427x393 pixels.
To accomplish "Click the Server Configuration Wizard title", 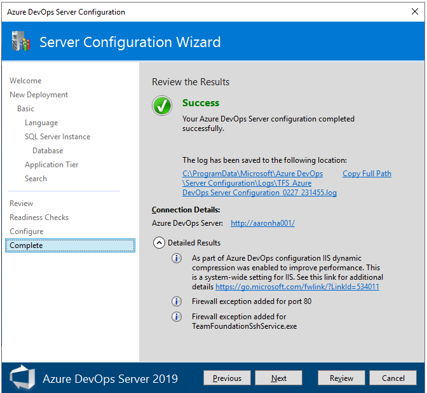I will [x=130, y=42].
